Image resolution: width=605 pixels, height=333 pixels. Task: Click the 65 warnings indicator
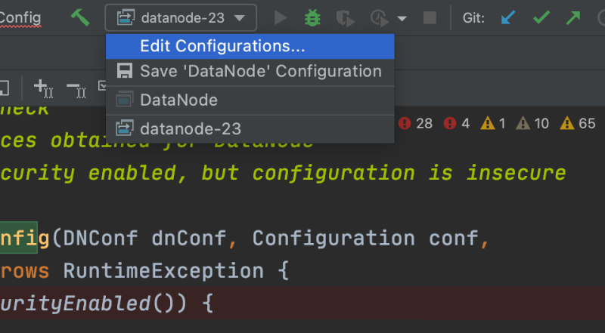(579, 123)
